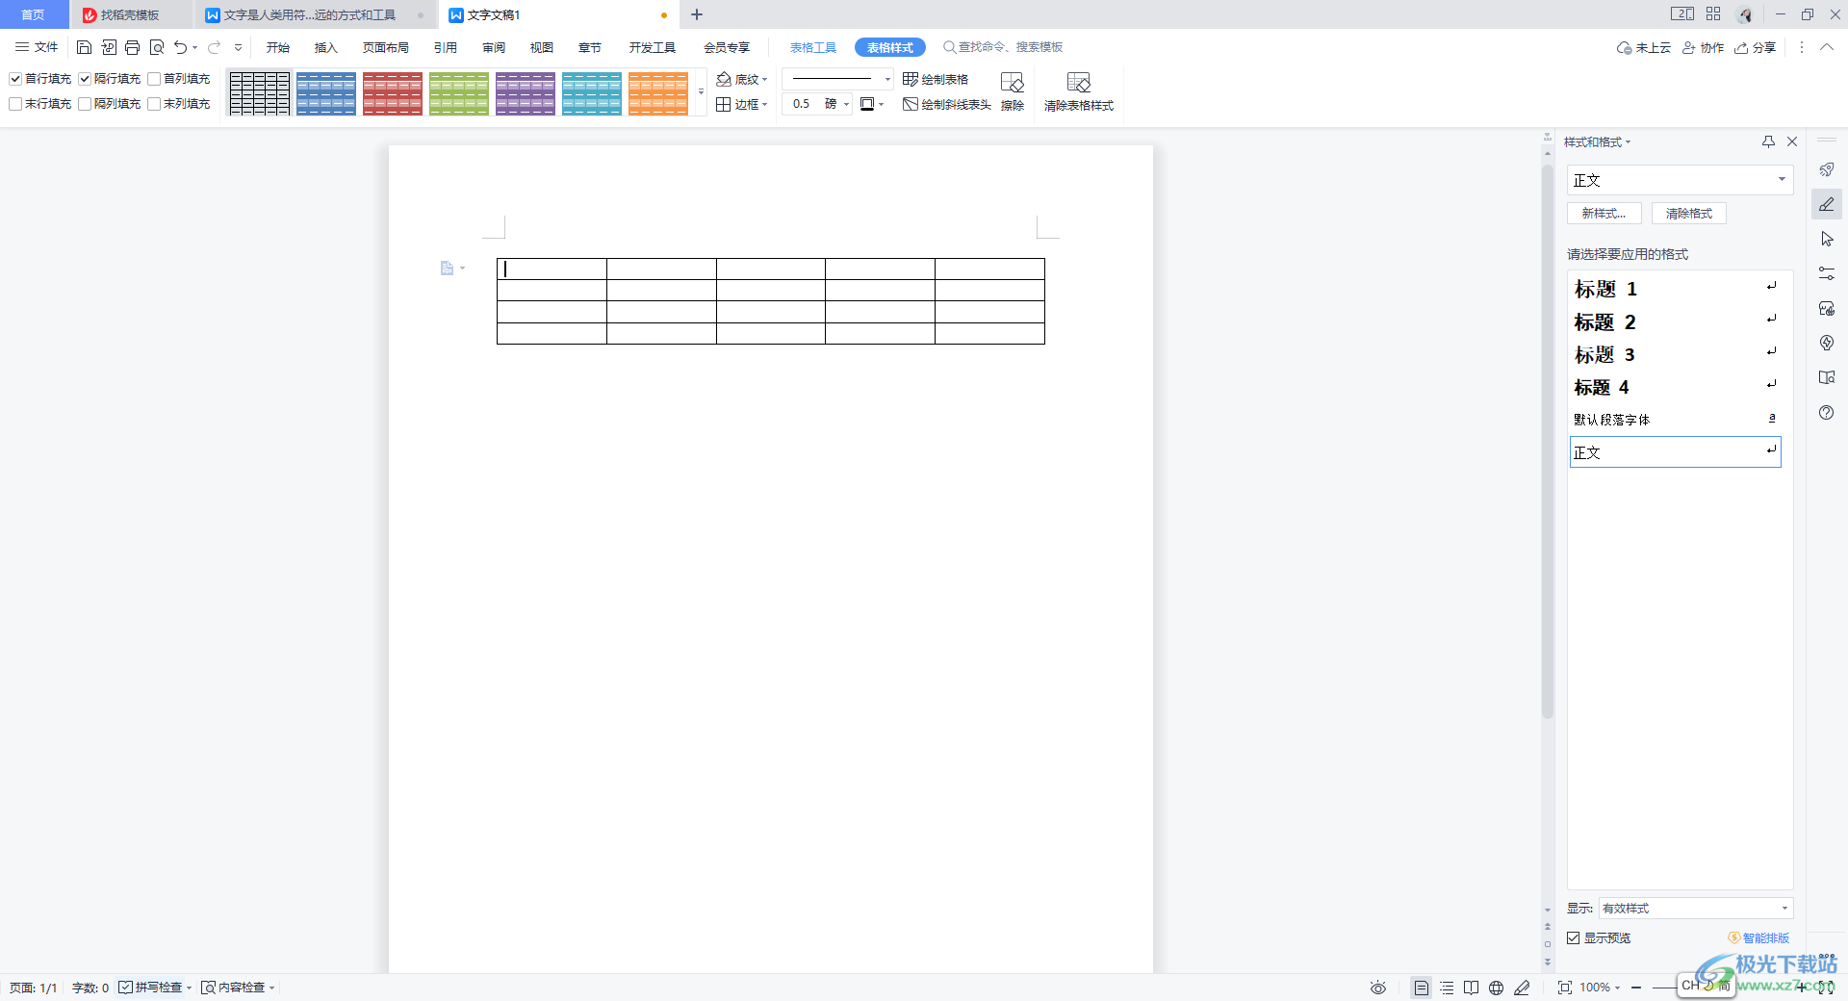Apply the orange table style

tap(658, 93)
